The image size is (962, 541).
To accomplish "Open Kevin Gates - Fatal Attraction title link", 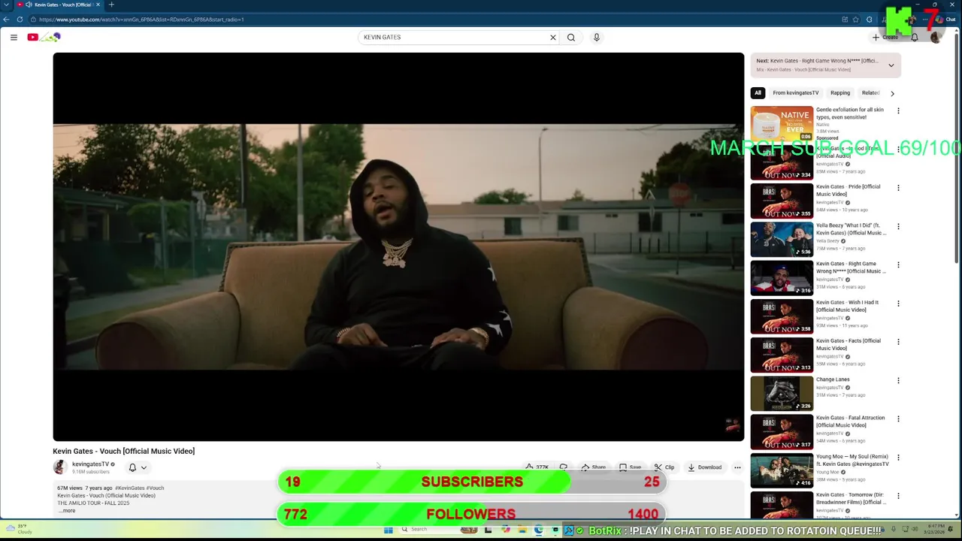I will pyautogui.click(x=851, y=422).
